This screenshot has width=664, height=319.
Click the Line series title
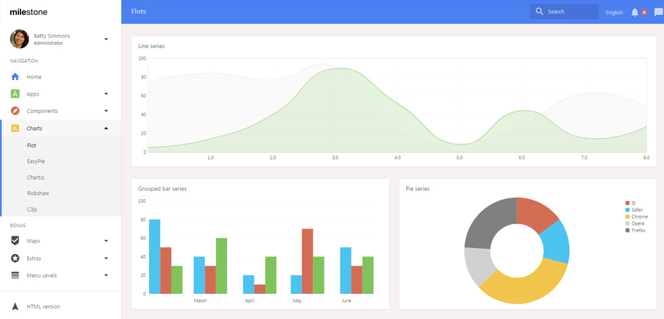click(x=151, y=46)
